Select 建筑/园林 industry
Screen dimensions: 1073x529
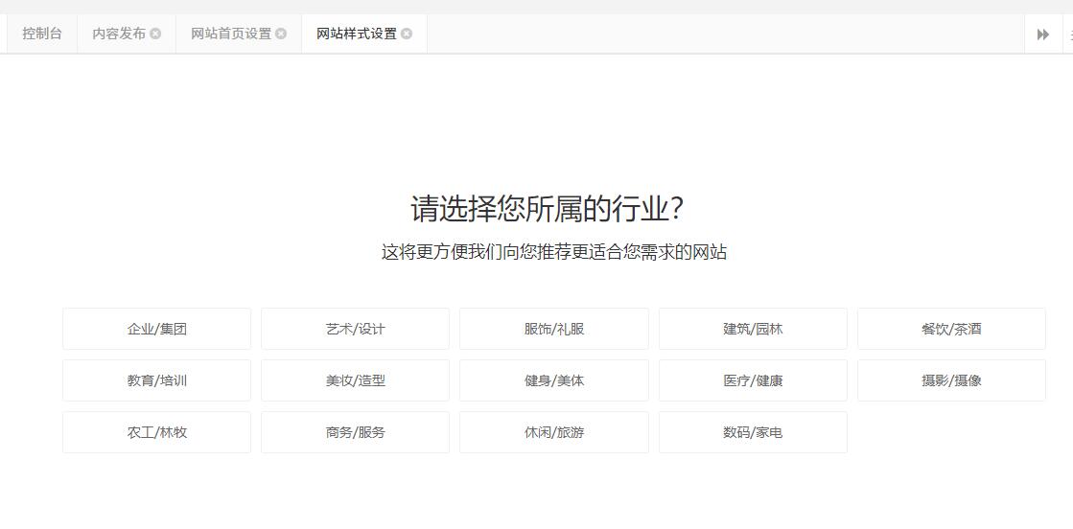click(753, 329)
